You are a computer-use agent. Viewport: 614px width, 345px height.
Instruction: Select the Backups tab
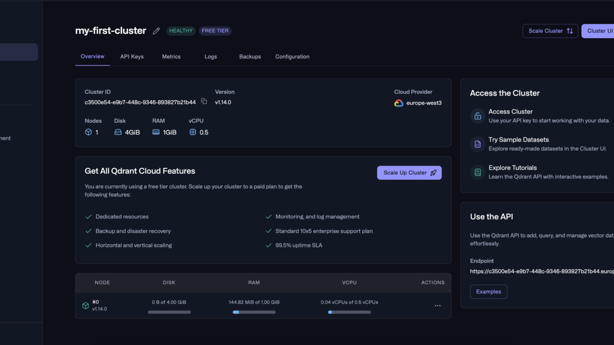tap(250, 56)
